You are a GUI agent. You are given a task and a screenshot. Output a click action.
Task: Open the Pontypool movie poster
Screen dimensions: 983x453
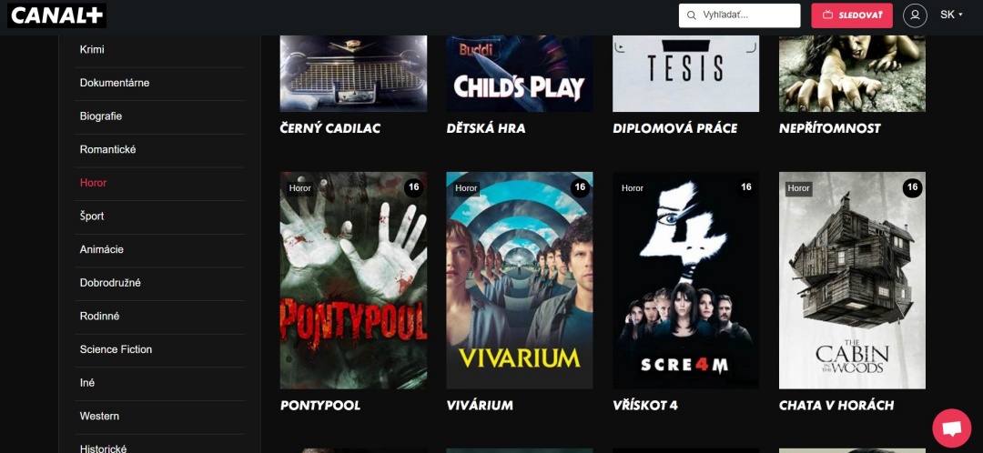(x=353, y=280)
